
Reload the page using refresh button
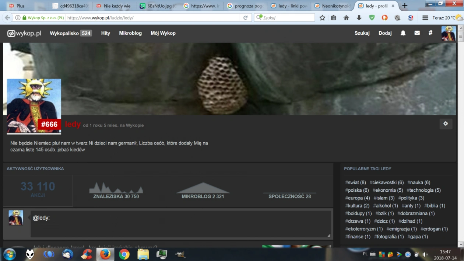coord(245,18)
